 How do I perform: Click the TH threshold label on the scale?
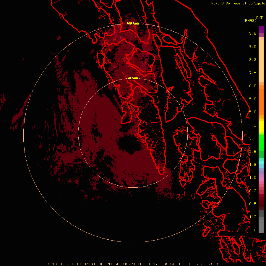(254, 230)
